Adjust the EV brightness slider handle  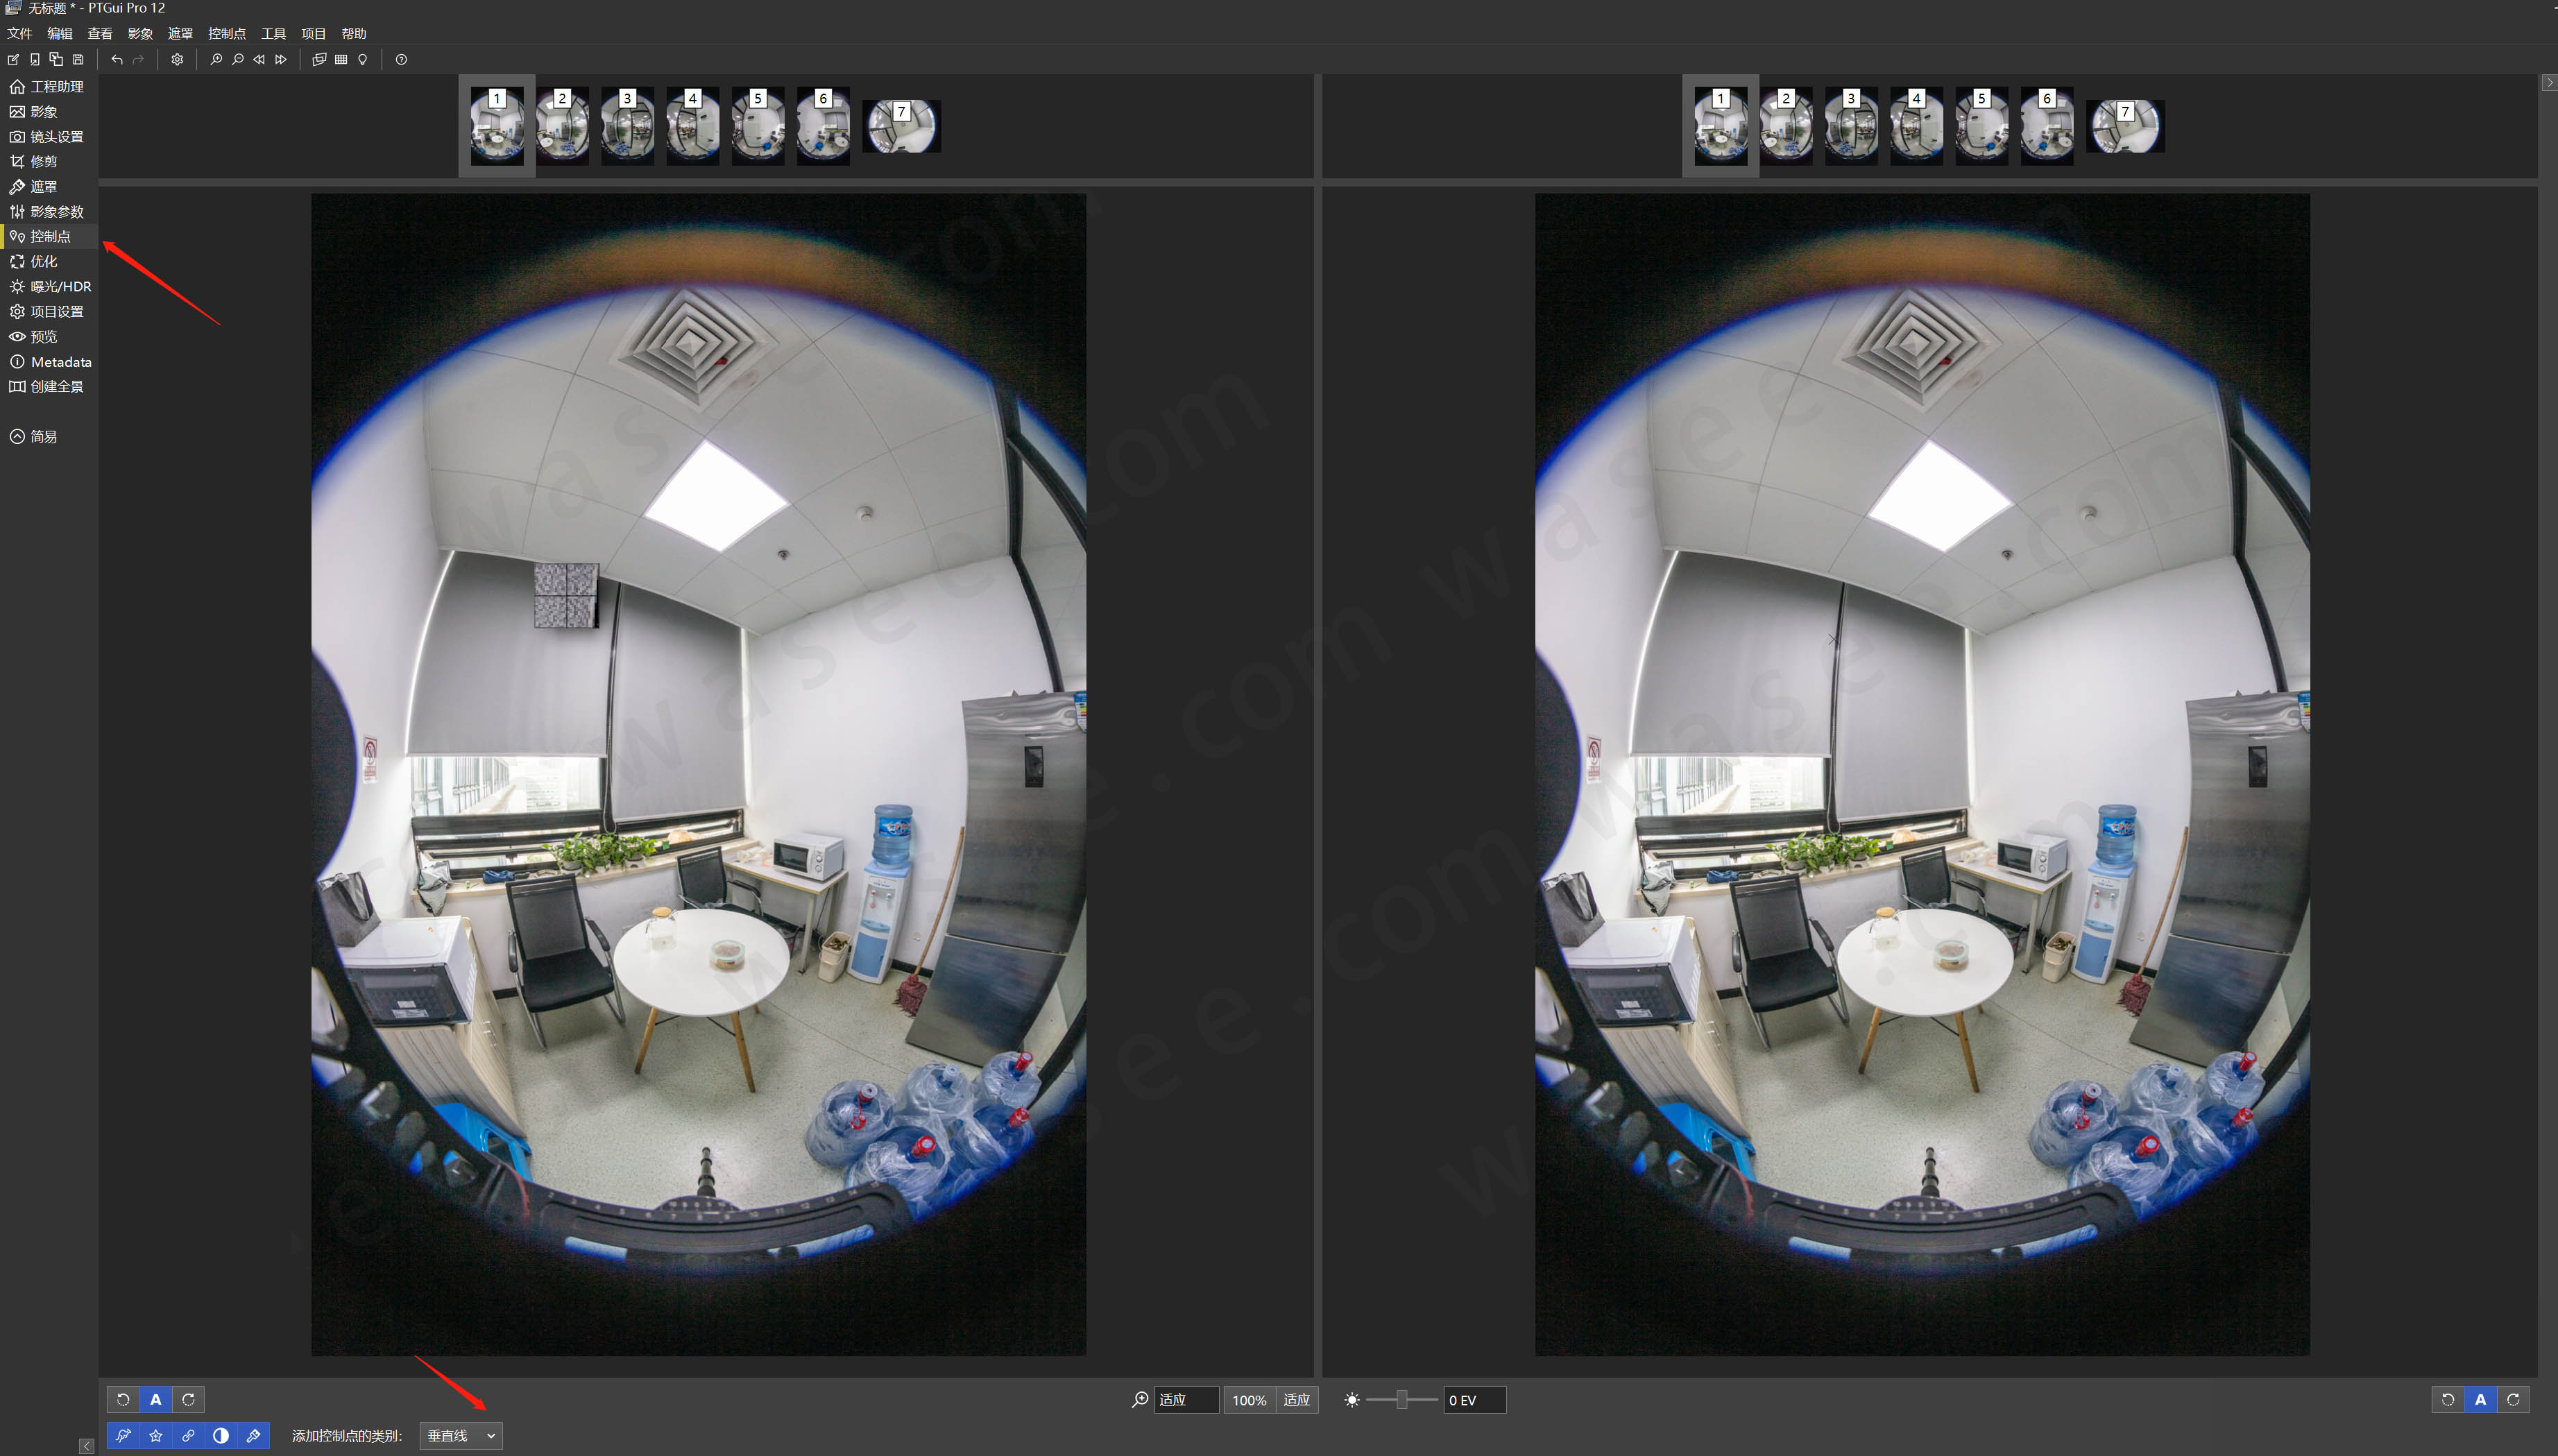pyautogui.click(x=1402, y=1400)
